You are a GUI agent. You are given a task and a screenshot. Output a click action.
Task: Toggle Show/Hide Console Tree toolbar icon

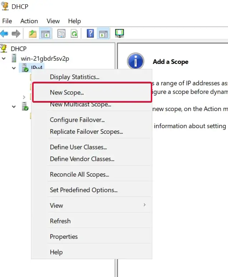[x=45, y=34]
